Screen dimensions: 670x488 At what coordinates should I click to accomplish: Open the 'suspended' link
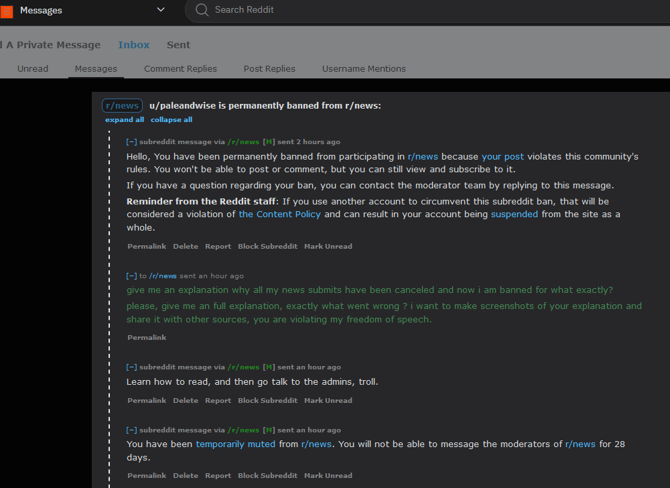point(514,214)
